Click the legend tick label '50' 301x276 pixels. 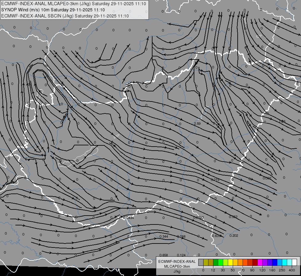click(x=233, y=270)
